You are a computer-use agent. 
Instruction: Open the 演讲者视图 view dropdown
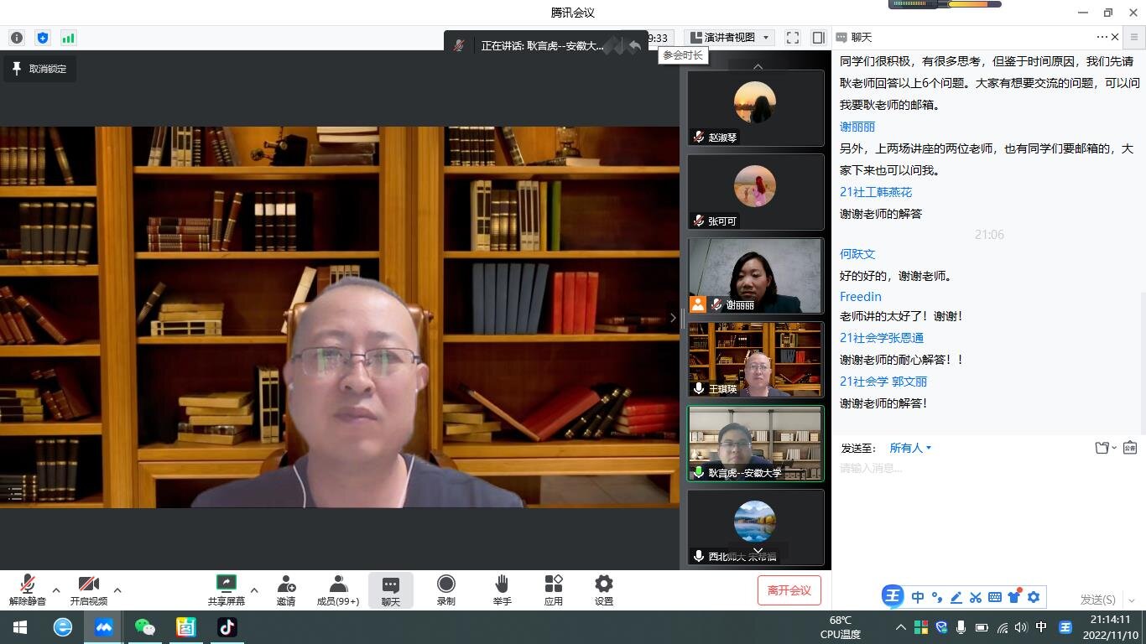click(730, 38)
